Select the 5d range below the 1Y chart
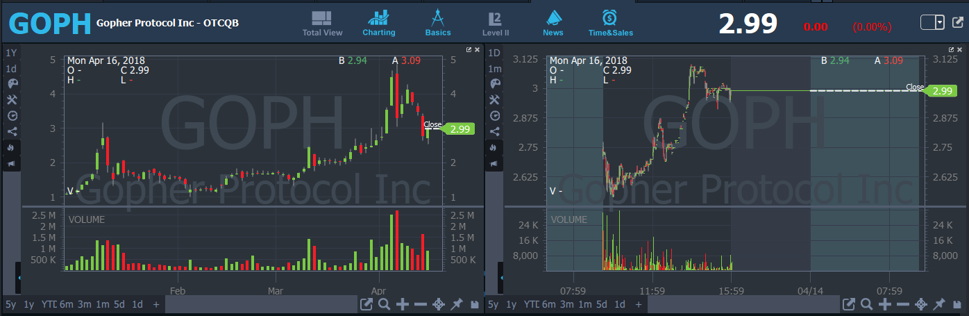The image size is (969, 316). (x=119, y=304)
